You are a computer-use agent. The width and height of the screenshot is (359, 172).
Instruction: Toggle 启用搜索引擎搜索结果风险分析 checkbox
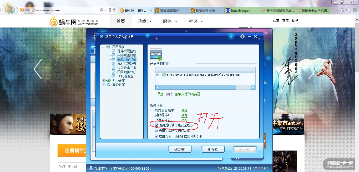coord(157,136)
